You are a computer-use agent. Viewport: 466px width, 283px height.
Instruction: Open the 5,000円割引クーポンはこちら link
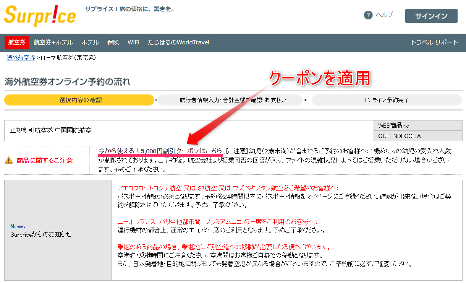160,151
